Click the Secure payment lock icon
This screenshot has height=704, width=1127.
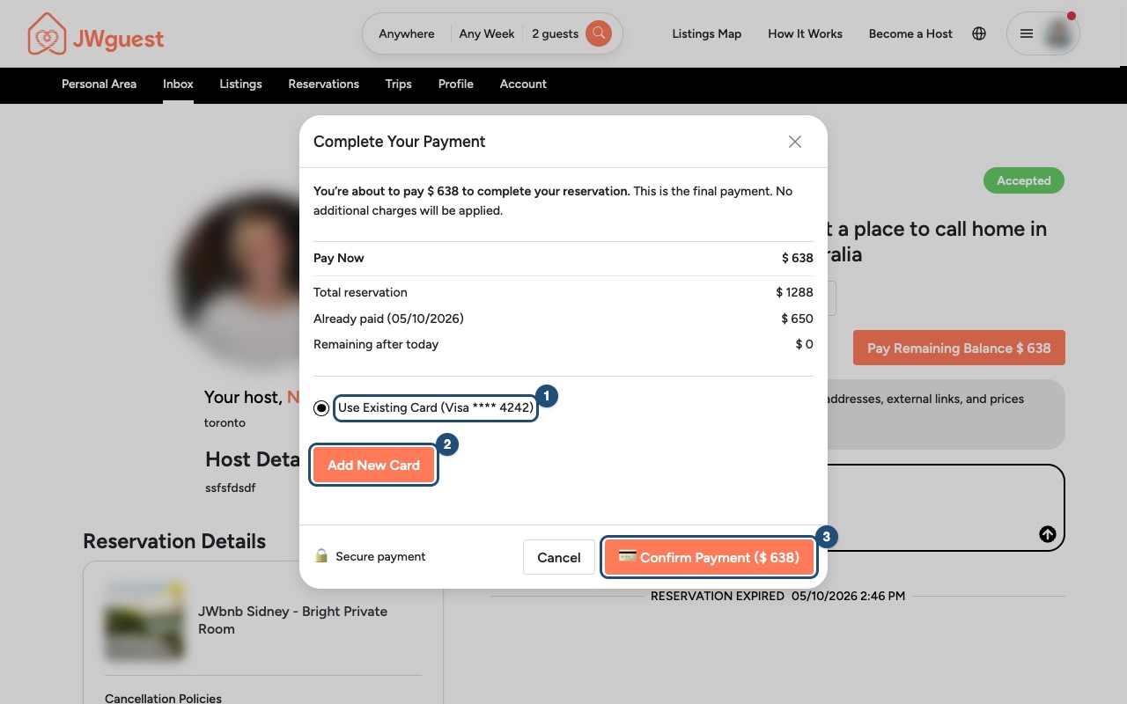(321, 556)
